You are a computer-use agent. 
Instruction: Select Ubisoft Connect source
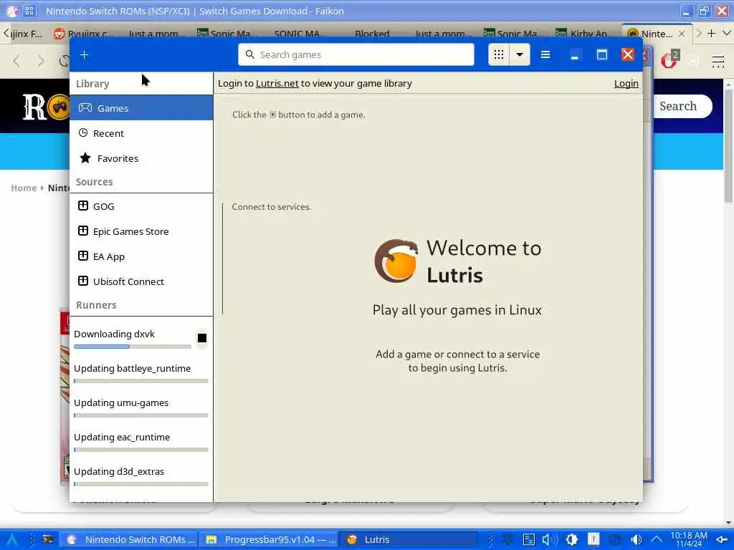[141, 281]
